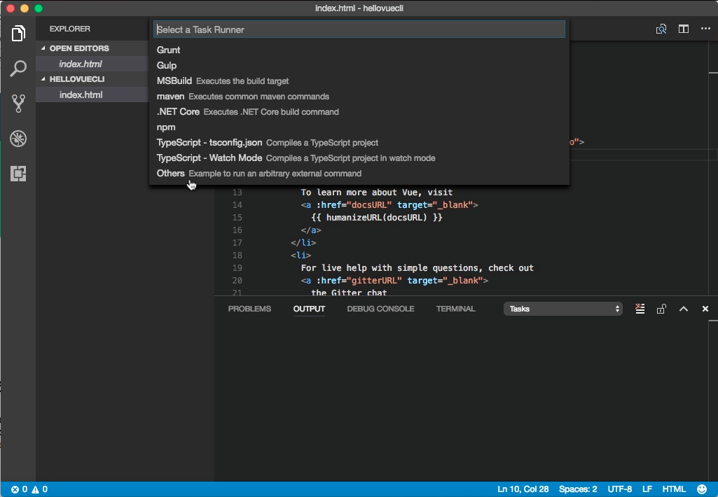Viewport: 718px width, 497px height.
Task: Collapse the HELLOVUECLI folder section
Action: 43,78
